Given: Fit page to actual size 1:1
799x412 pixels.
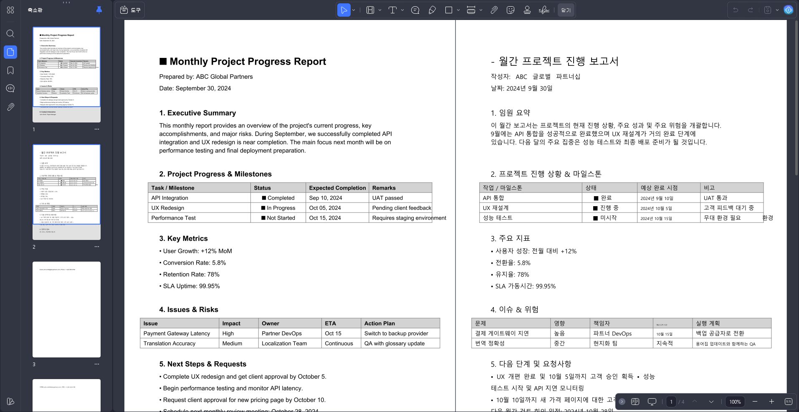Looking at the screenshot, I should point(789,402).
